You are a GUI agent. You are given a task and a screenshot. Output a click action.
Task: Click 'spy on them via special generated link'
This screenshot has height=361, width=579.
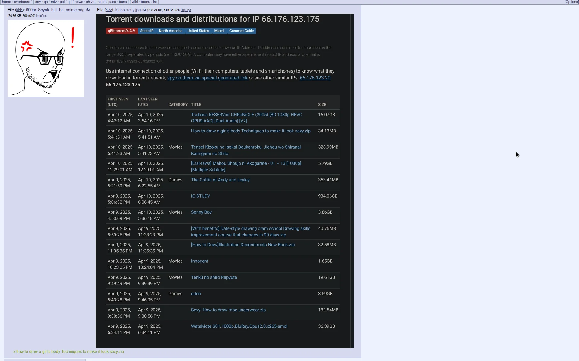[208, 78]
